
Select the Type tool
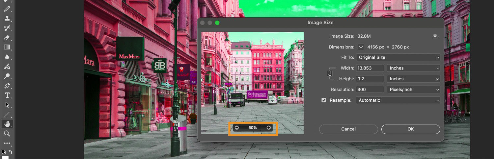coord(7,95)
